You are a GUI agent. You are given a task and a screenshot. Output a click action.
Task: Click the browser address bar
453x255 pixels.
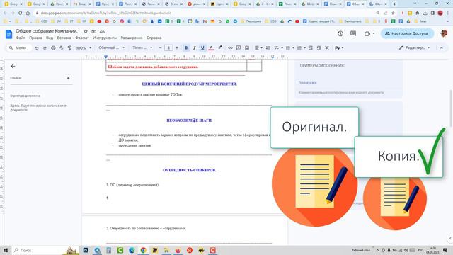click(202, 13)
